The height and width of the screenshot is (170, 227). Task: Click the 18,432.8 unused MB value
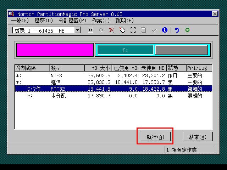[x=154, y=89]
